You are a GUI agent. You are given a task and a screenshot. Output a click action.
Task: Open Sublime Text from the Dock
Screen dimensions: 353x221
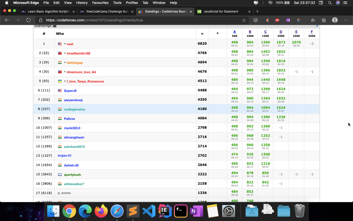tap(133, 211)
